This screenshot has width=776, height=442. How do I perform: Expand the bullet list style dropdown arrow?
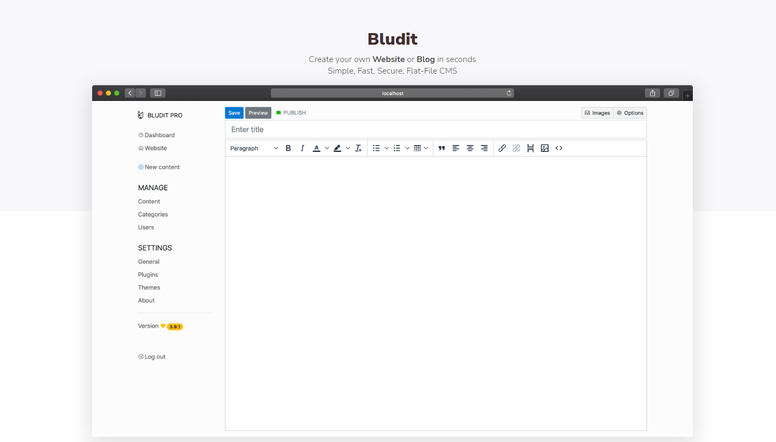386,148
